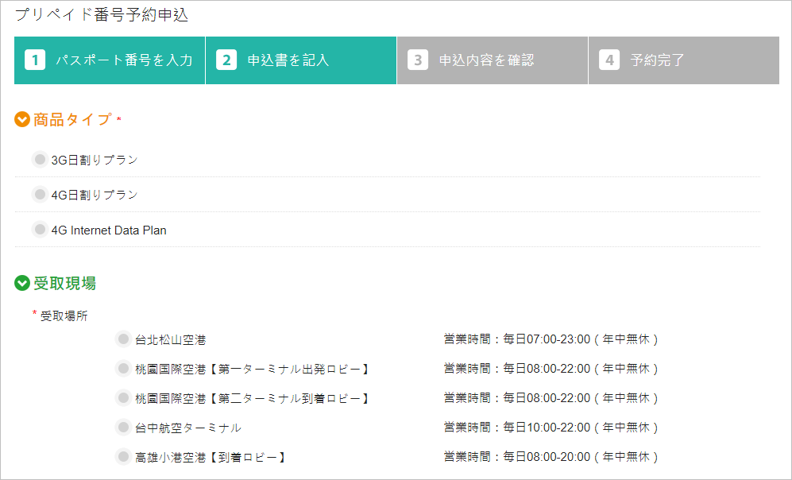Click the 商品タイプ section heading text
The height and width of the screenshot is (480, 792).
coord(72,120)
